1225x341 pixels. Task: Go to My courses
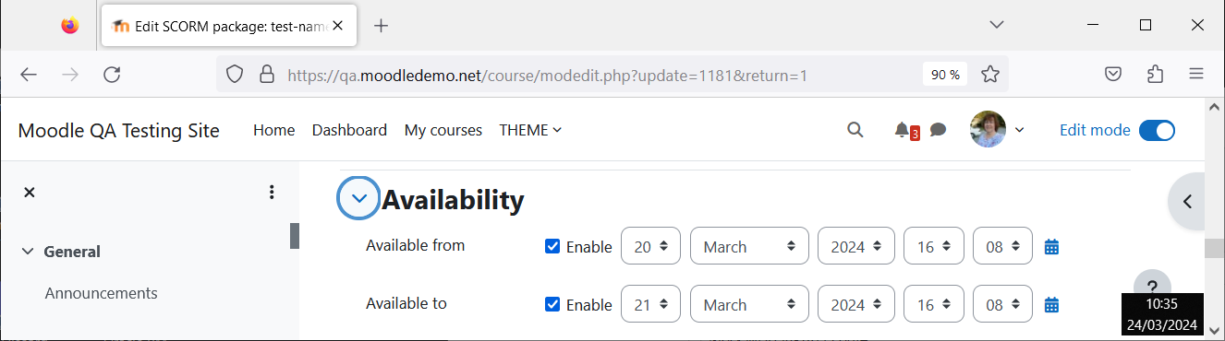443,130
